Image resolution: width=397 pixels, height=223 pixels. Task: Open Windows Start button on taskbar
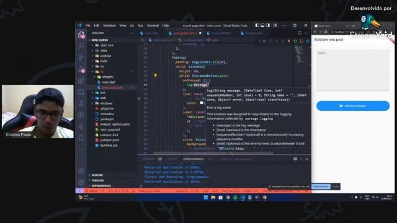click(206, 198)
